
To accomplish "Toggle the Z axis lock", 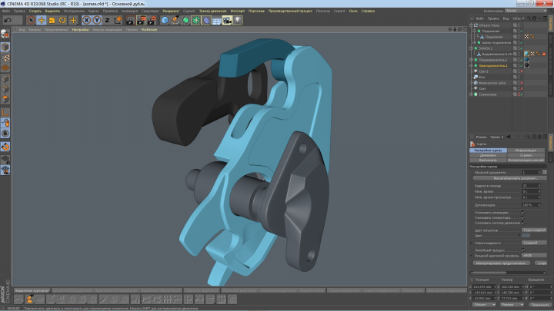I will point(107,20).
